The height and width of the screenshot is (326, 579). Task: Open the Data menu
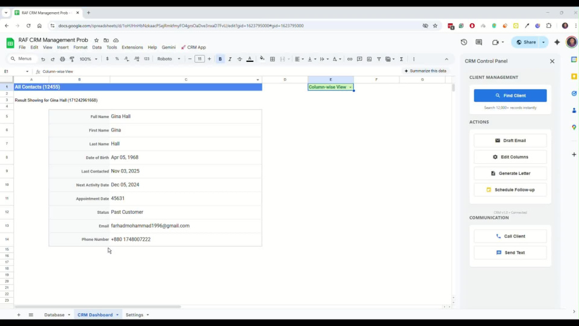point(97,47)
